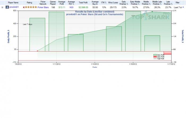Image resolution: width=186 pixels, height=118 pixels.
Task: Sort by Player Name column header
Action: coord(13,3)
